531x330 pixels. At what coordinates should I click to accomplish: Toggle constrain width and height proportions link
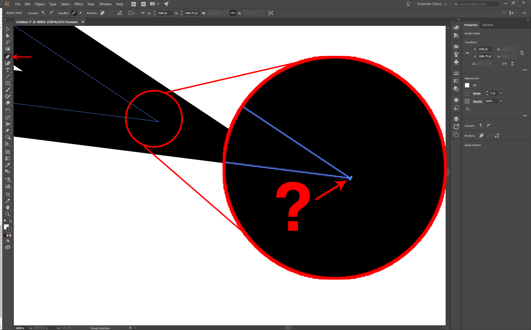tap(233, 13)
